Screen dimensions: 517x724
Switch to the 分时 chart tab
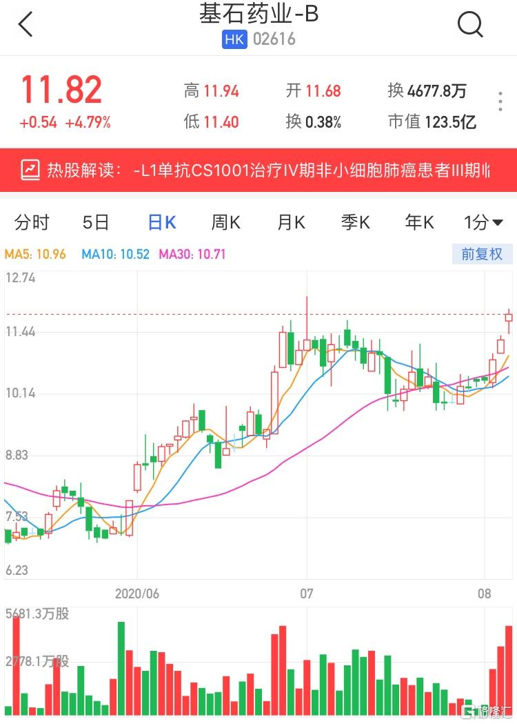click(x=32, y=222)
